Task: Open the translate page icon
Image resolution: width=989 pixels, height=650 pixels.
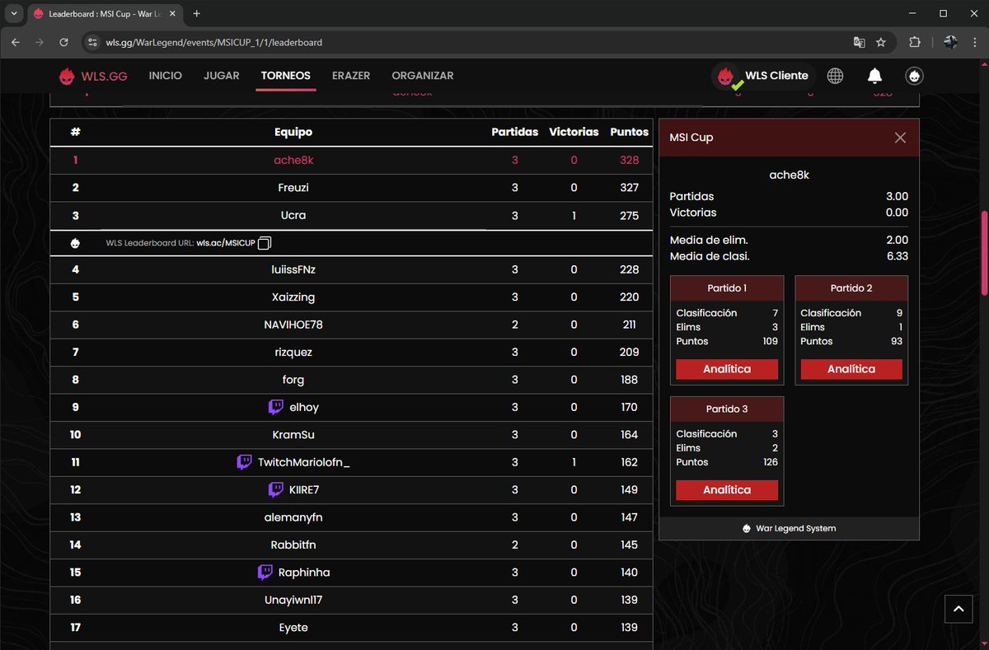Action: coord(859,42)
